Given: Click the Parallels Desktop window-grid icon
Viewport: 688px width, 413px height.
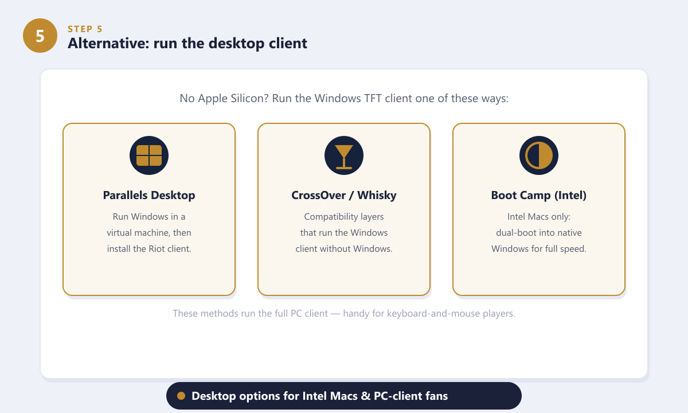Looking at the screenshot, I should [149, 155].
